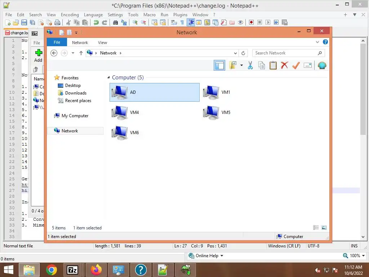Click the folder options icon in Network toolbar
This screenshot has width=369, height=277.
tap(233, 65)
